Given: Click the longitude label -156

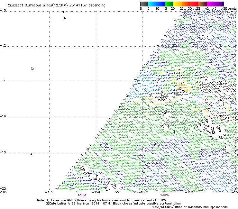Looking at the screenshot, I should (142, 192).
